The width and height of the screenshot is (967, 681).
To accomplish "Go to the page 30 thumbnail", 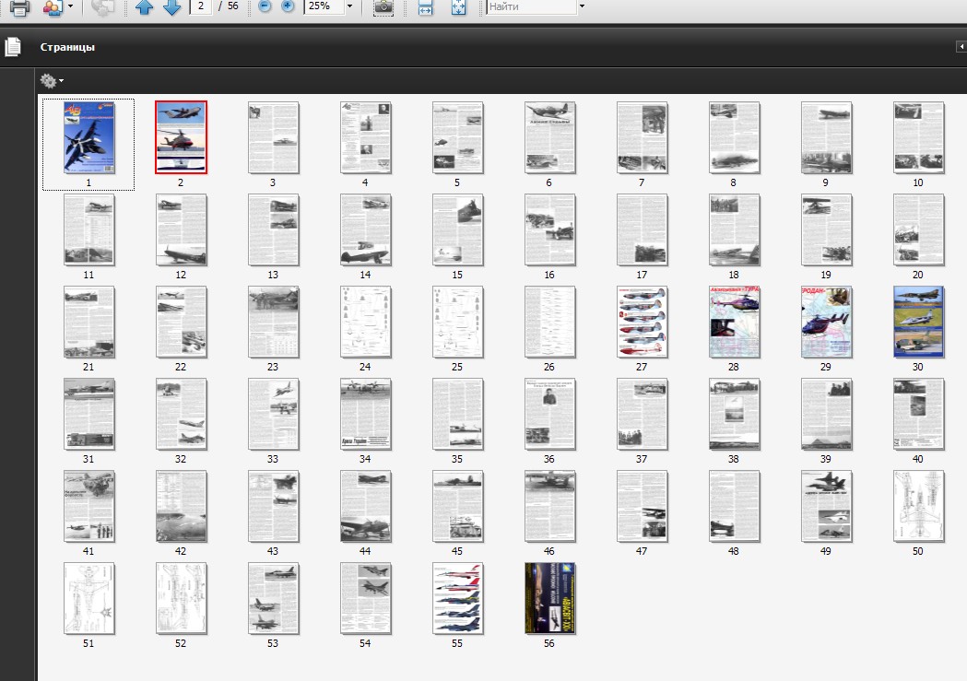I will (x=918, y=322).
